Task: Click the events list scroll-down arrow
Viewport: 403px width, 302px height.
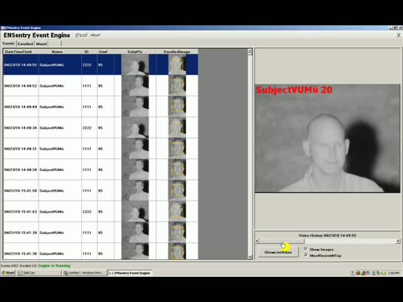Action: click(250, 257)
